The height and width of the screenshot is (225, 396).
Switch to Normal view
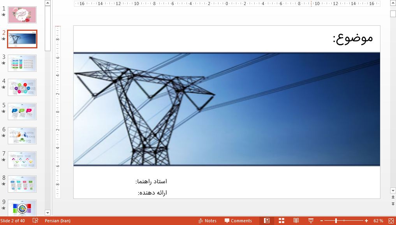pos(267,221)
